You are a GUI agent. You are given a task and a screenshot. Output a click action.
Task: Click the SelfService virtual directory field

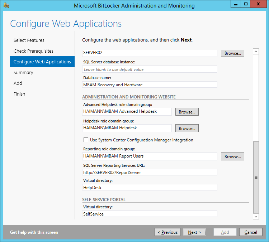point(150,214)
